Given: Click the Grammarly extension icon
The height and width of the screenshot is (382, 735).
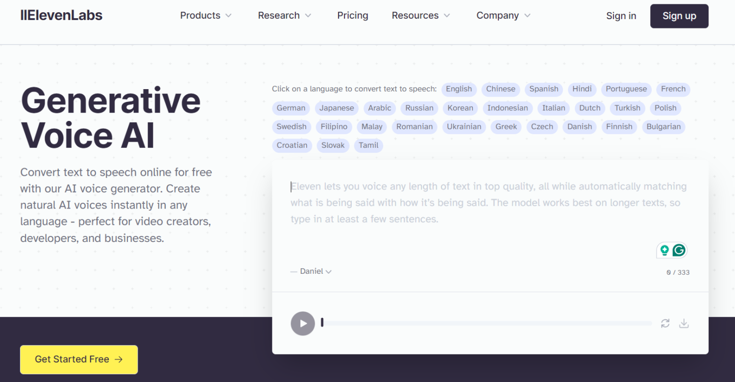Looking at the screenshot, I should click(679, 250).
